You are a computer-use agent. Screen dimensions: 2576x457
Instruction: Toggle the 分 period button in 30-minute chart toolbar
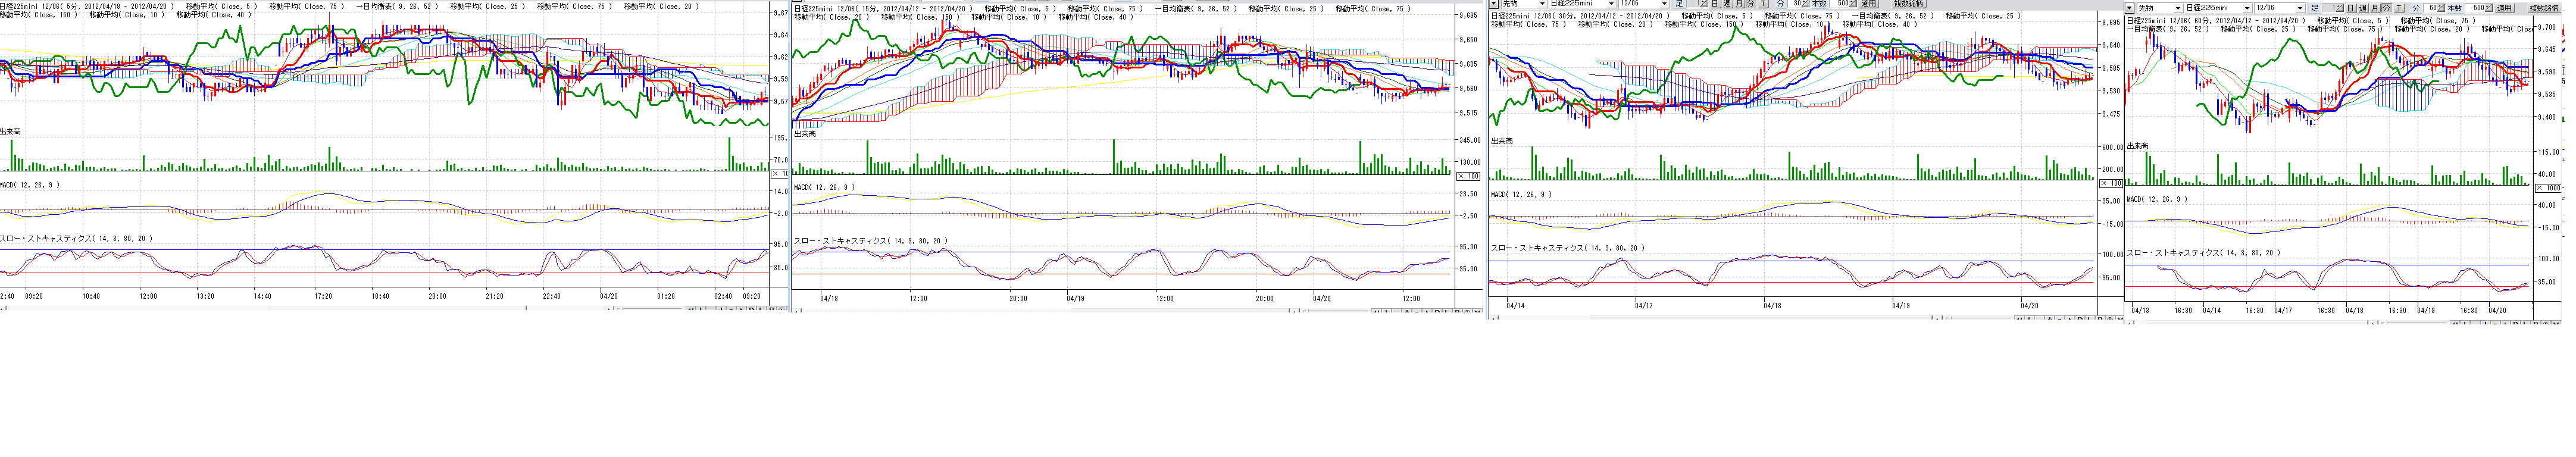point(1751,4)
